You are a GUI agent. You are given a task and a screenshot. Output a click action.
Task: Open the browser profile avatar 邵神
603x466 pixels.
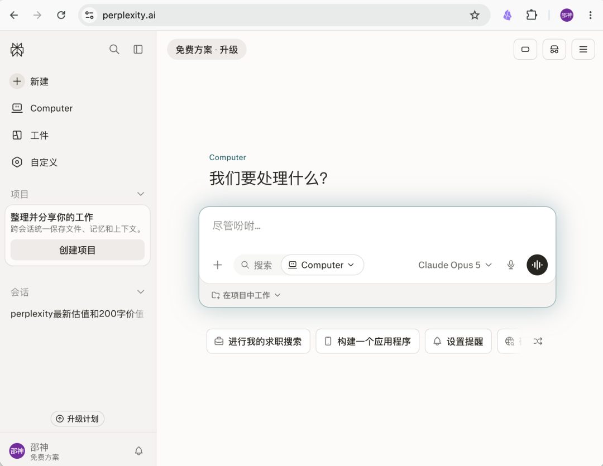(567, 15)
